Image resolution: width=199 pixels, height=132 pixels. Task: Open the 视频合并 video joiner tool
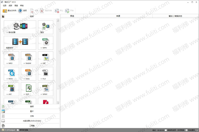(x=20, y=43)
